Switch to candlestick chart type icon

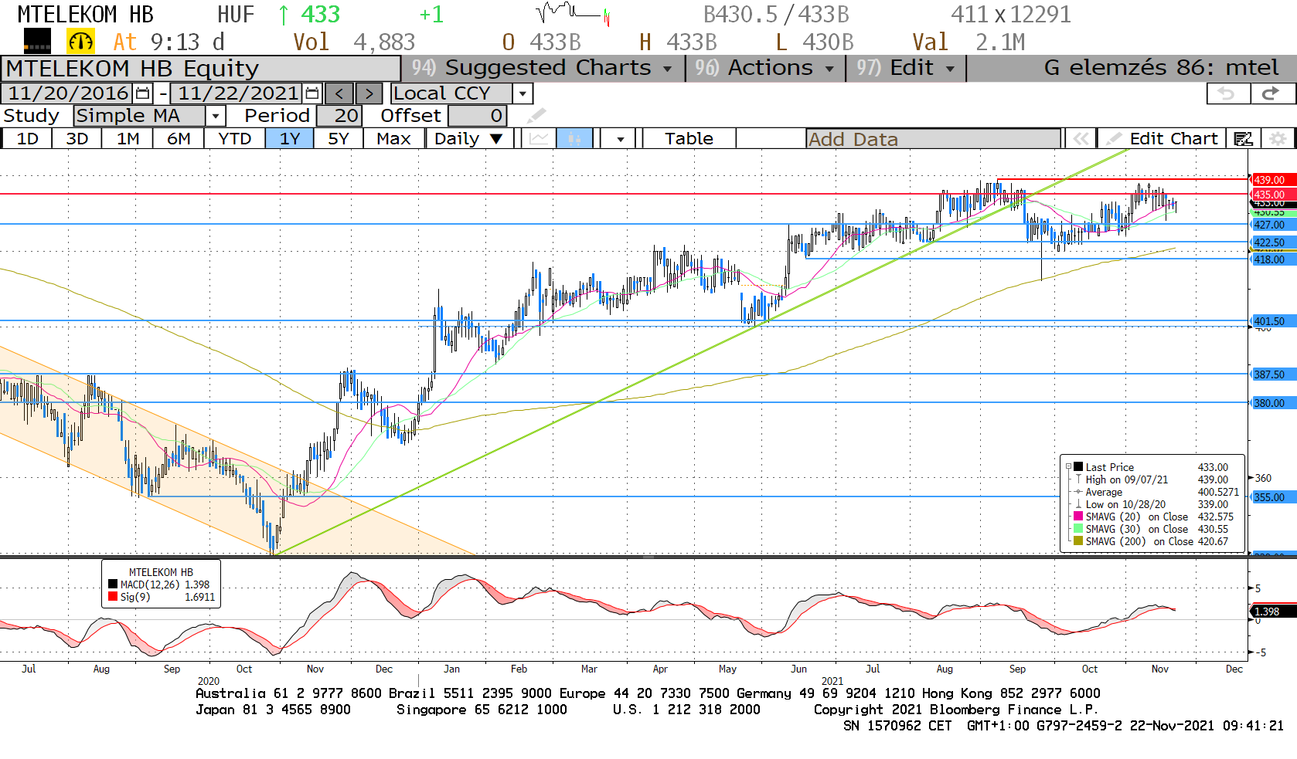pos(574,139)
